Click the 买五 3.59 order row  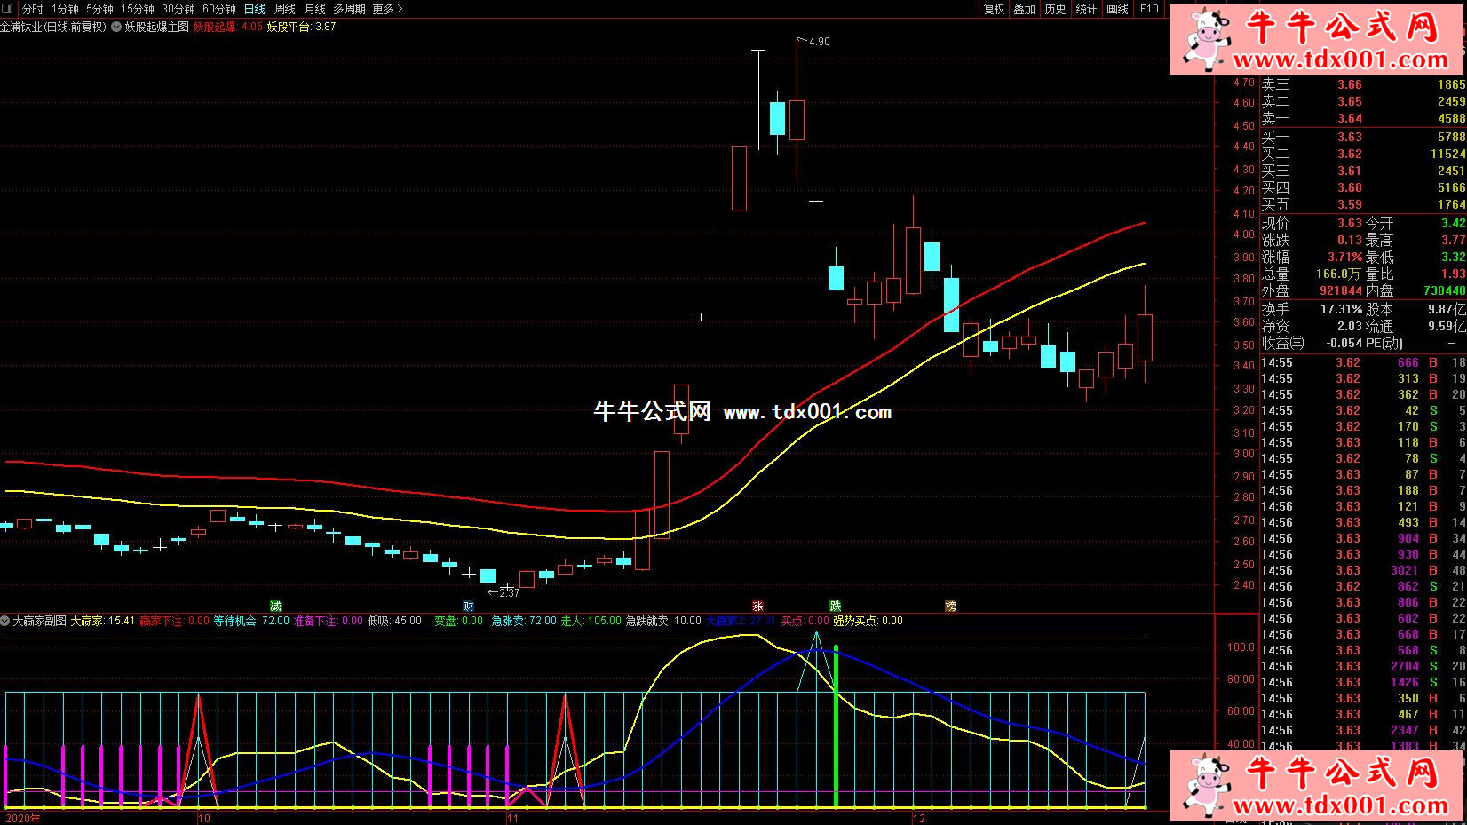click(1363, 204)
